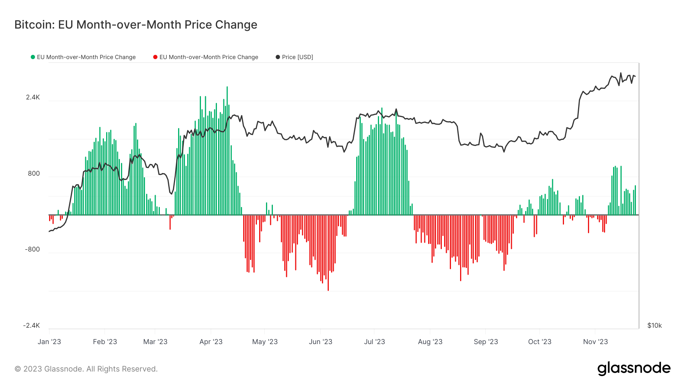Click the positive 800 y-axis label

tap(34, 174)
